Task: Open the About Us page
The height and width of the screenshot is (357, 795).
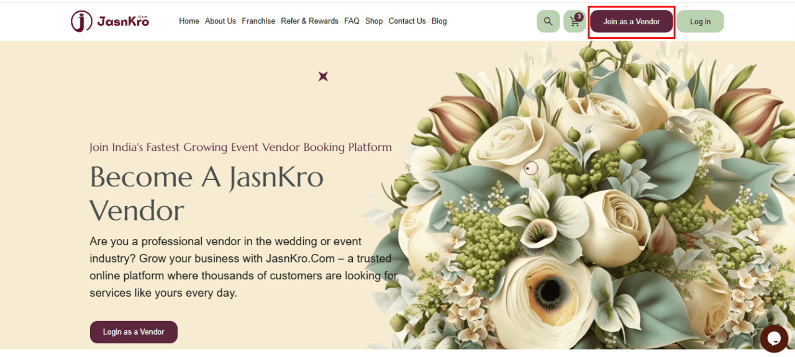Action: click(220, 21)
